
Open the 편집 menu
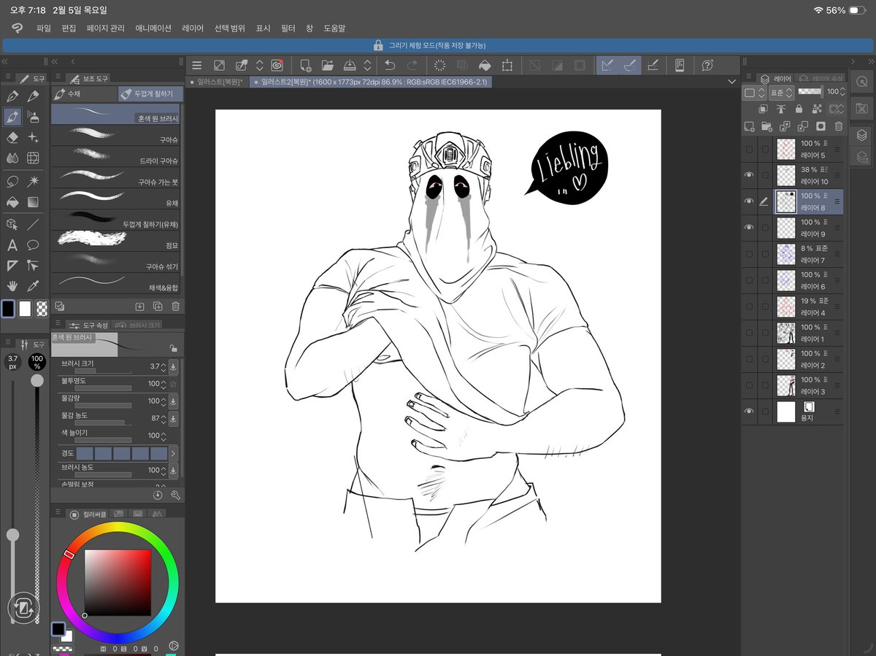69,28
